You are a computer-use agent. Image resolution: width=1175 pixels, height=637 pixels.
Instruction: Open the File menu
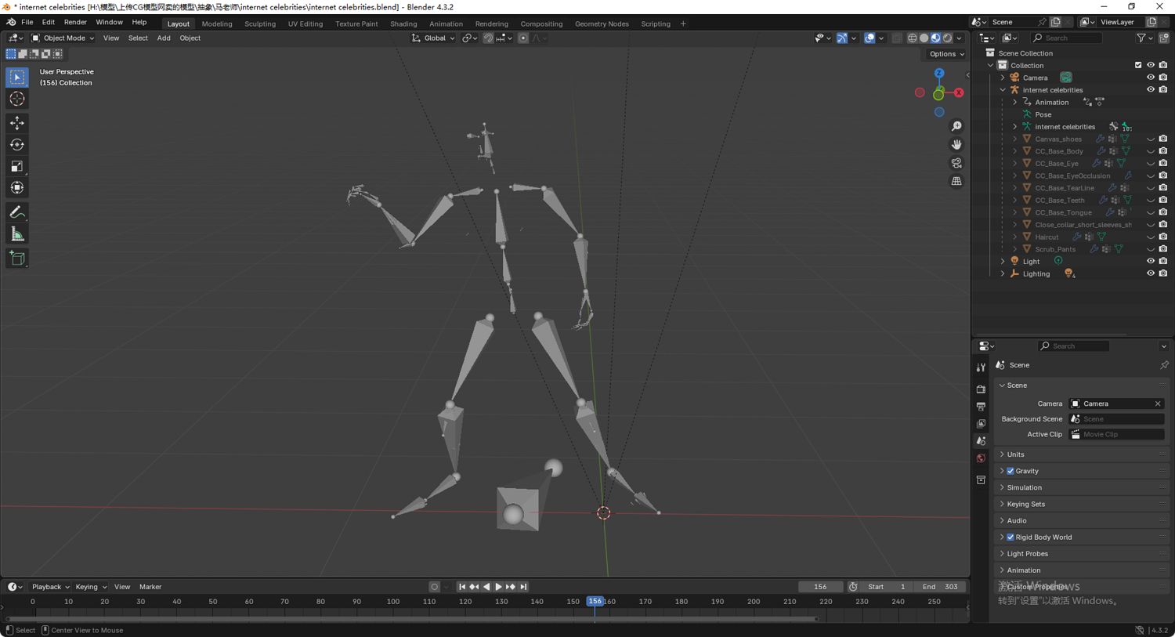tap(27, 23)
